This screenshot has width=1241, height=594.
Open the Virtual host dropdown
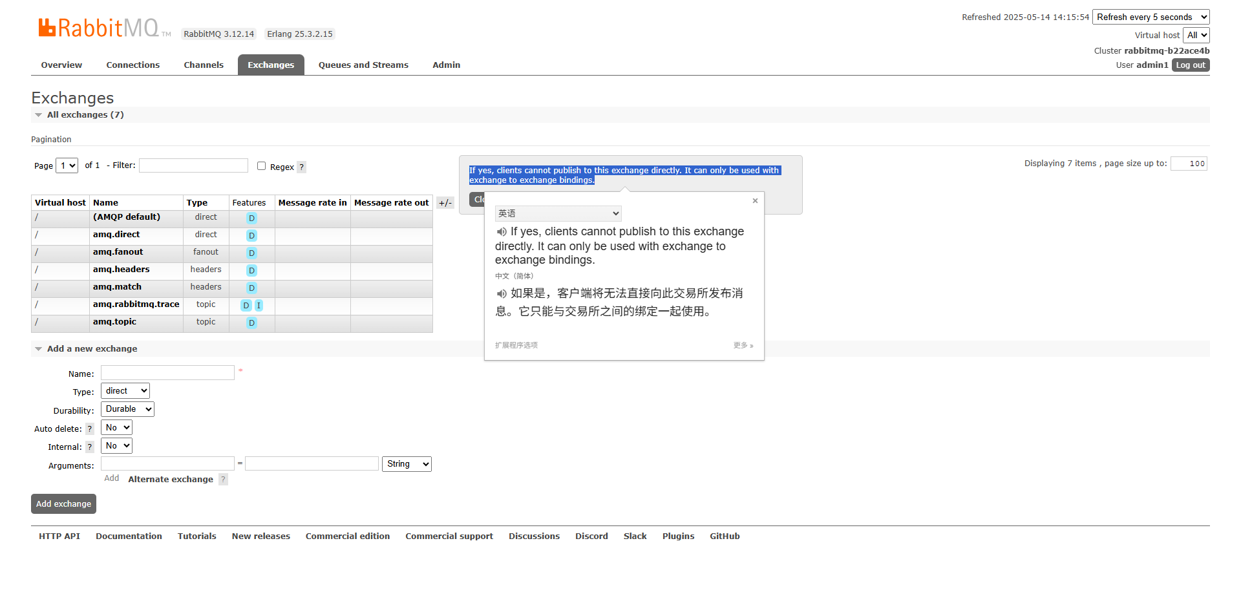tap(1196, 36)
